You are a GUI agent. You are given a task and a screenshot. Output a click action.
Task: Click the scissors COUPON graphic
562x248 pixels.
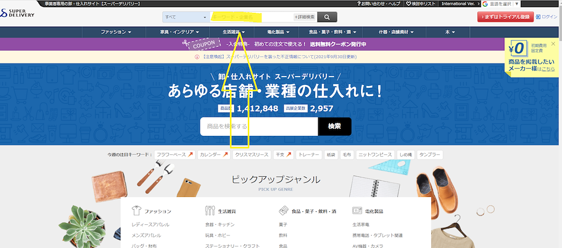[x=201, y=44]
